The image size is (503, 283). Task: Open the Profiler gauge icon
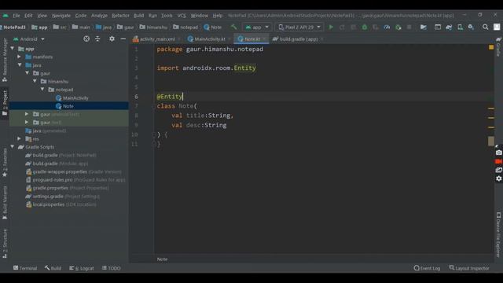click(x=387, y=28)
